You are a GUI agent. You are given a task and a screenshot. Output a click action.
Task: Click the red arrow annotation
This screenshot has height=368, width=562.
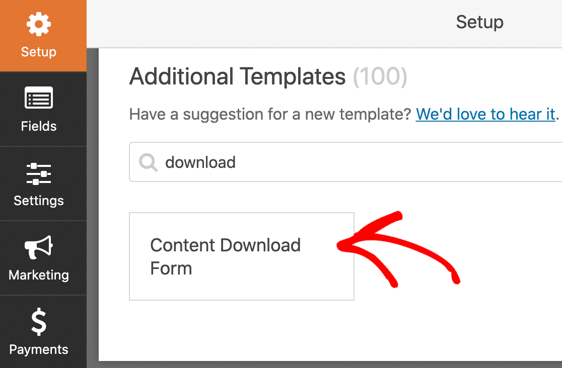(398, 249)
